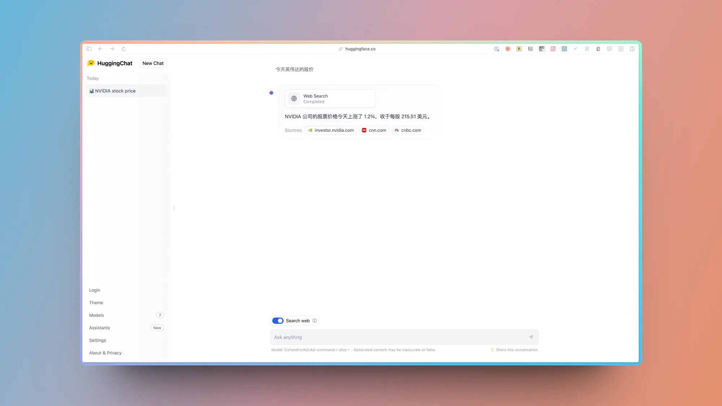Toggle the Search web switch on

coord(278,321)
